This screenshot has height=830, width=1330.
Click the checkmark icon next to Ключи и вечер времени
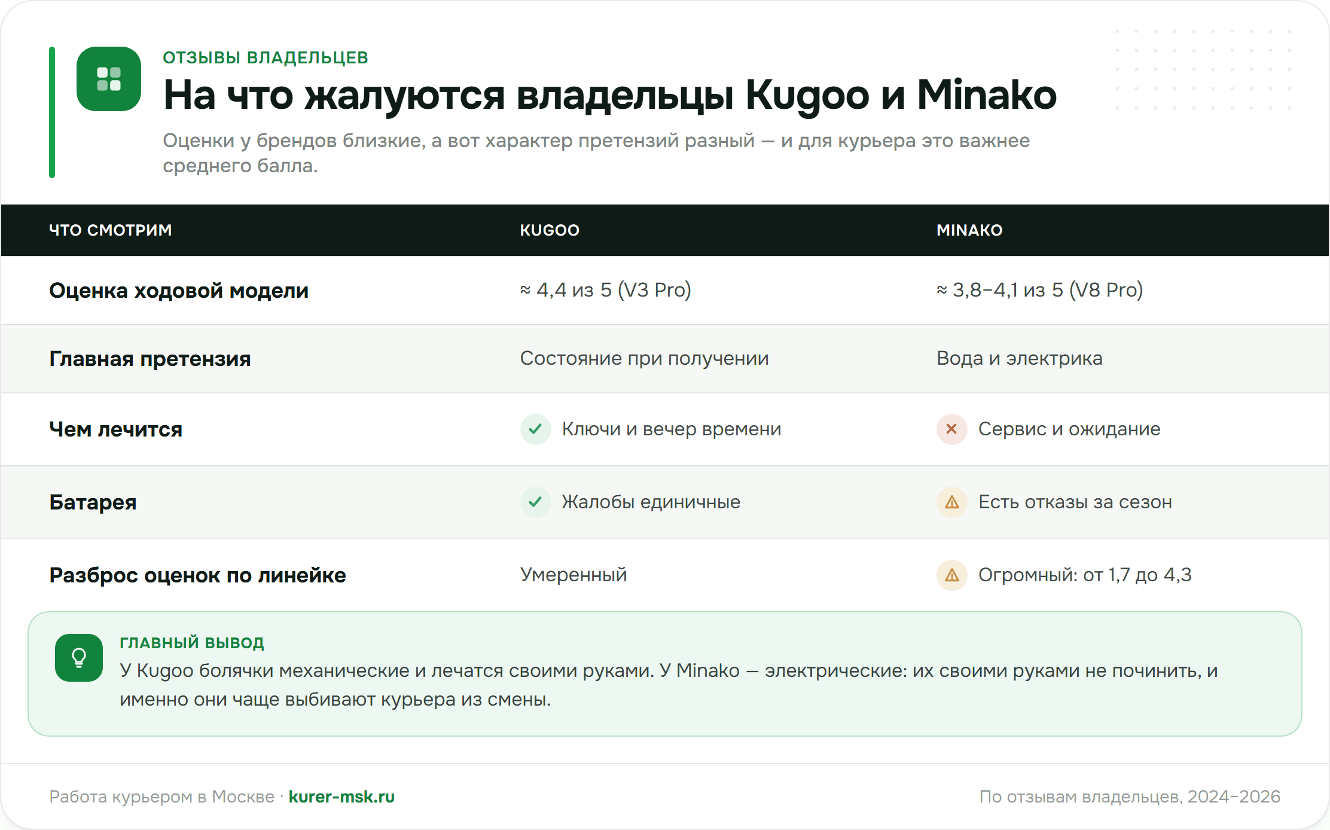coord(535,429)
